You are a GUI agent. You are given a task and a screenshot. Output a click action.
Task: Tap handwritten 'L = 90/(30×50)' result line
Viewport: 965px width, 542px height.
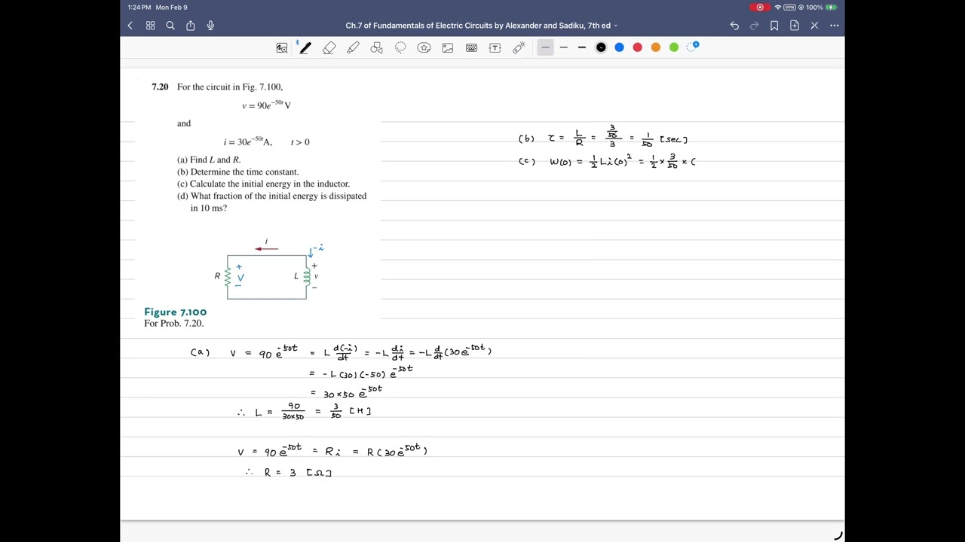(x=304, y=412)
